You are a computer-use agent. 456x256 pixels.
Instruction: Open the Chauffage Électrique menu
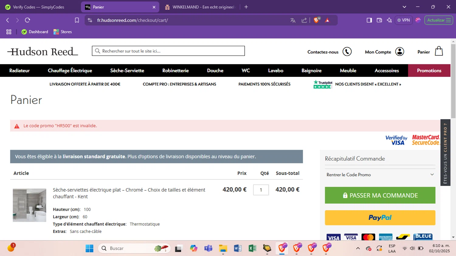pos(70,70)
